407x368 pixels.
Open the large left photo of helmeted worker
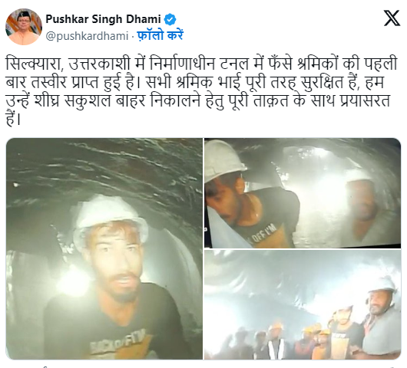104,248
